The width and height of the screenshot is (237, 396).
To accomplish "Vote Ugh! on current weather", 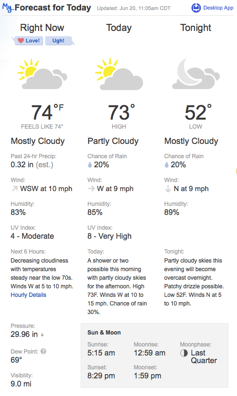I will click(59, 41).
